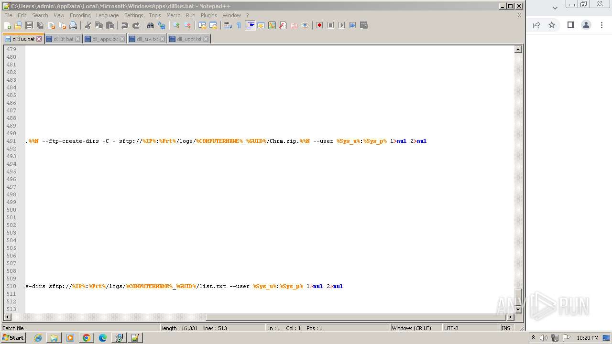
Task: Open the Settings menu
Action: pyautogui.click(x=134, y=15)
